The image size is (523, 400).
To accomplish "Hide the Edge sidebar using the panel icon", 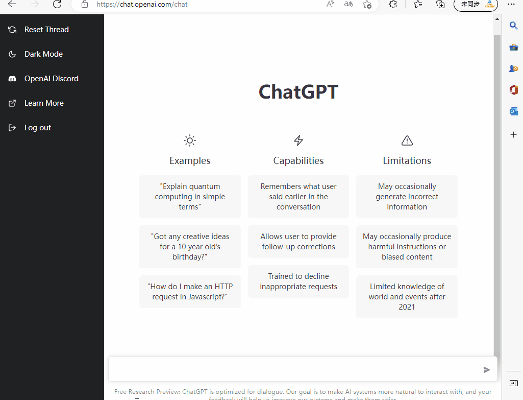I will (514, 383).
